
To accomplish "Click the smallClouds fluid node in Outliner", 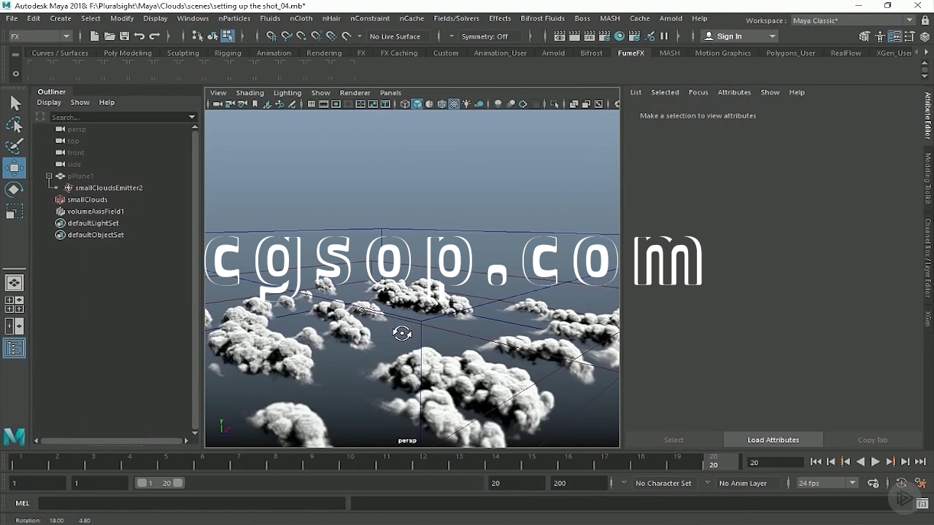I will [87, 200].
